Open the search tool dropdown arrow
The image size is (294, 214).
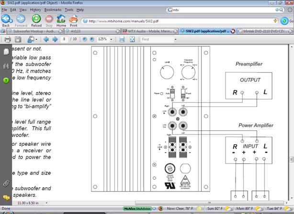pos(36,40)
